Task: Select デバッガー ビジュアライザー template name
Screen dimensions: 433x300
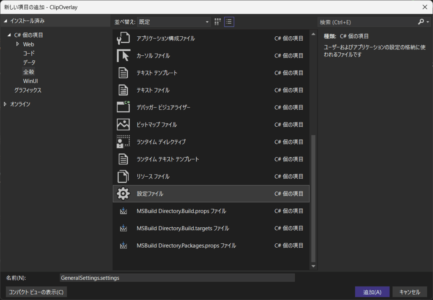Action: pyautogui.click(x=164, y=107)
